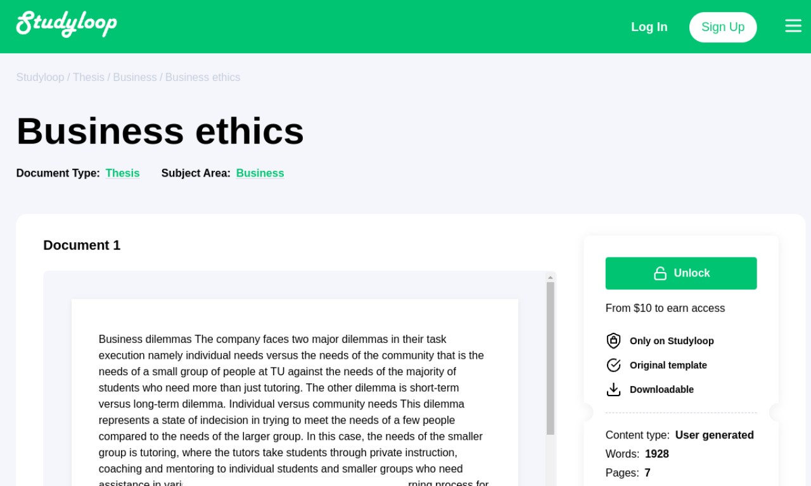Viewport: 811px width, 486px height.
Task: Select Business in the breadcrumb trail
Action: coord(135,77)
